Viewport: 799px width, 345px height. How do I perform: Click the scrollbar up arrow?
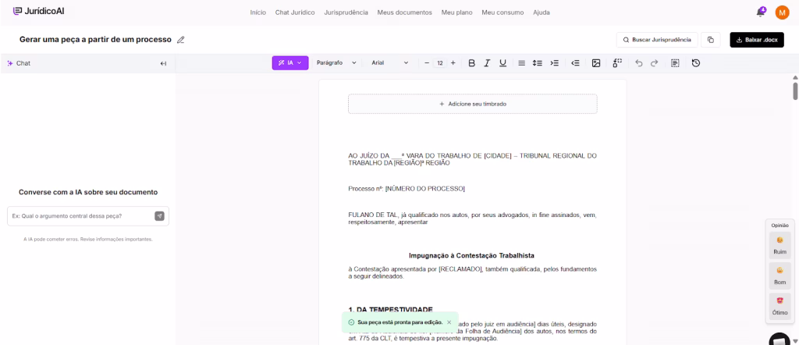click(x=795, y=77)
